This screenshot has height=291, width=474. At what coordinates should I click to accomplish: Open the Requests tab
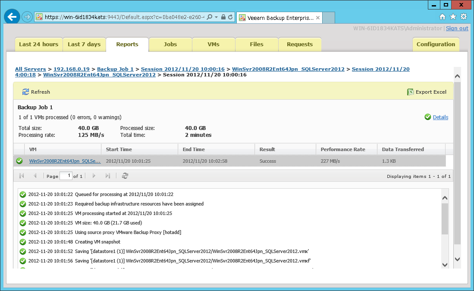point(300,44)
